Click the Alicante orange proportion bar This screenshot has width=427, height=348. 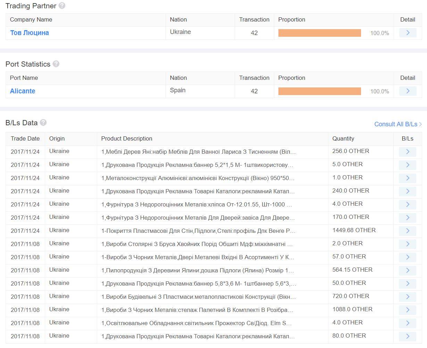319,91
